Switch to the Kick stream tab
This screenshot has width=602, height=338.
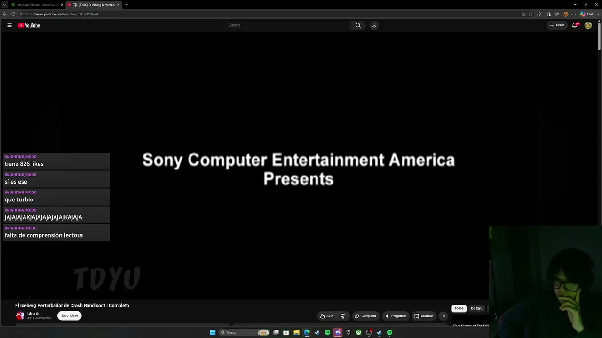tap(37, 5)
